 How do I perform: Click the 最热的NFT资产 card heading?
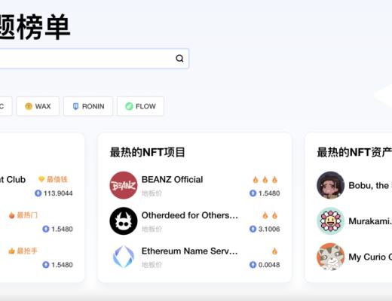pos(354,152)
